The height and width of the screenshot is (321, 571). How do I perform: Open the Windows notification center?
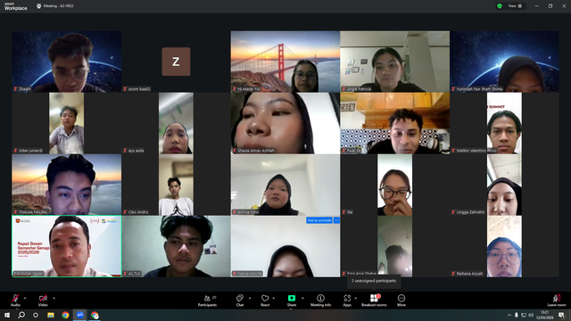(561, 315)
